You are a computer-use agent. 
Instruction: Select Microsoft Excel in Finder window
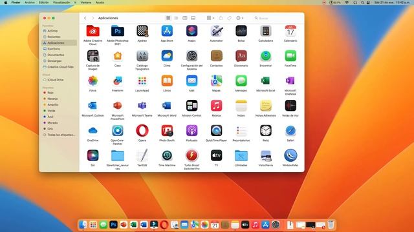pos(266,81)
